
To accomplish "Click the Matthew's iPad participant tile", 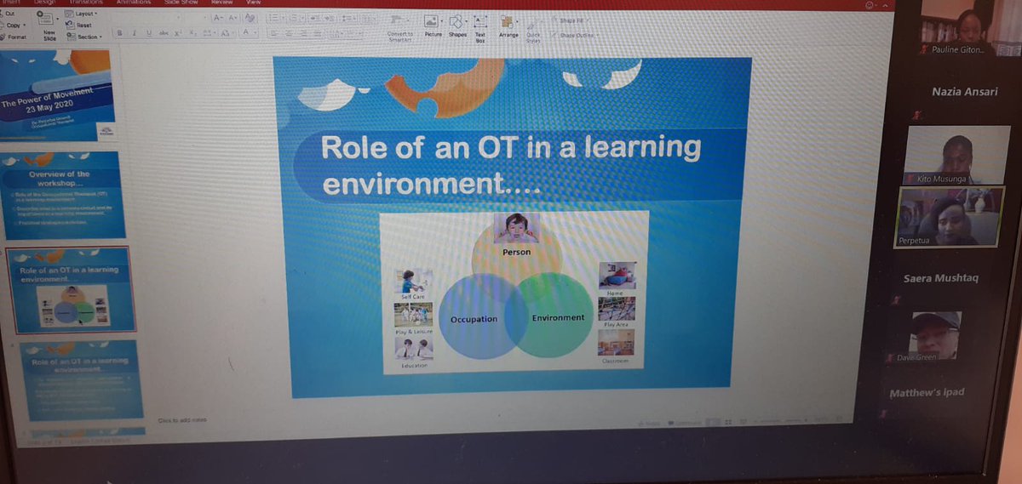I will 927,393.
